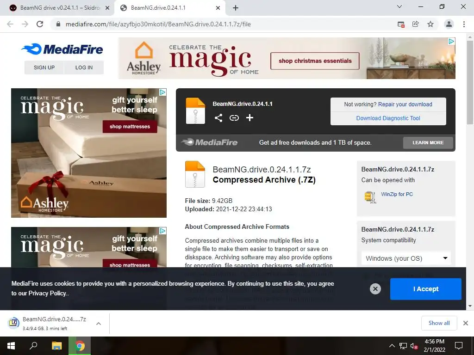
Task: Open the Chrome profile avatar icon
Action: (449, 24)
